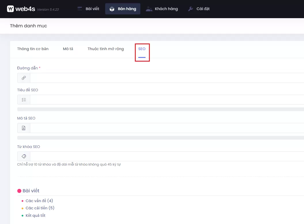Click the checklist icon beside Tiêu đề SEO

(24, 100)
